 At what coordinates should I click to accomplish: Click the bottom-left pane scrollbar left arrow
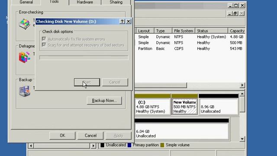tap(31, 146)
